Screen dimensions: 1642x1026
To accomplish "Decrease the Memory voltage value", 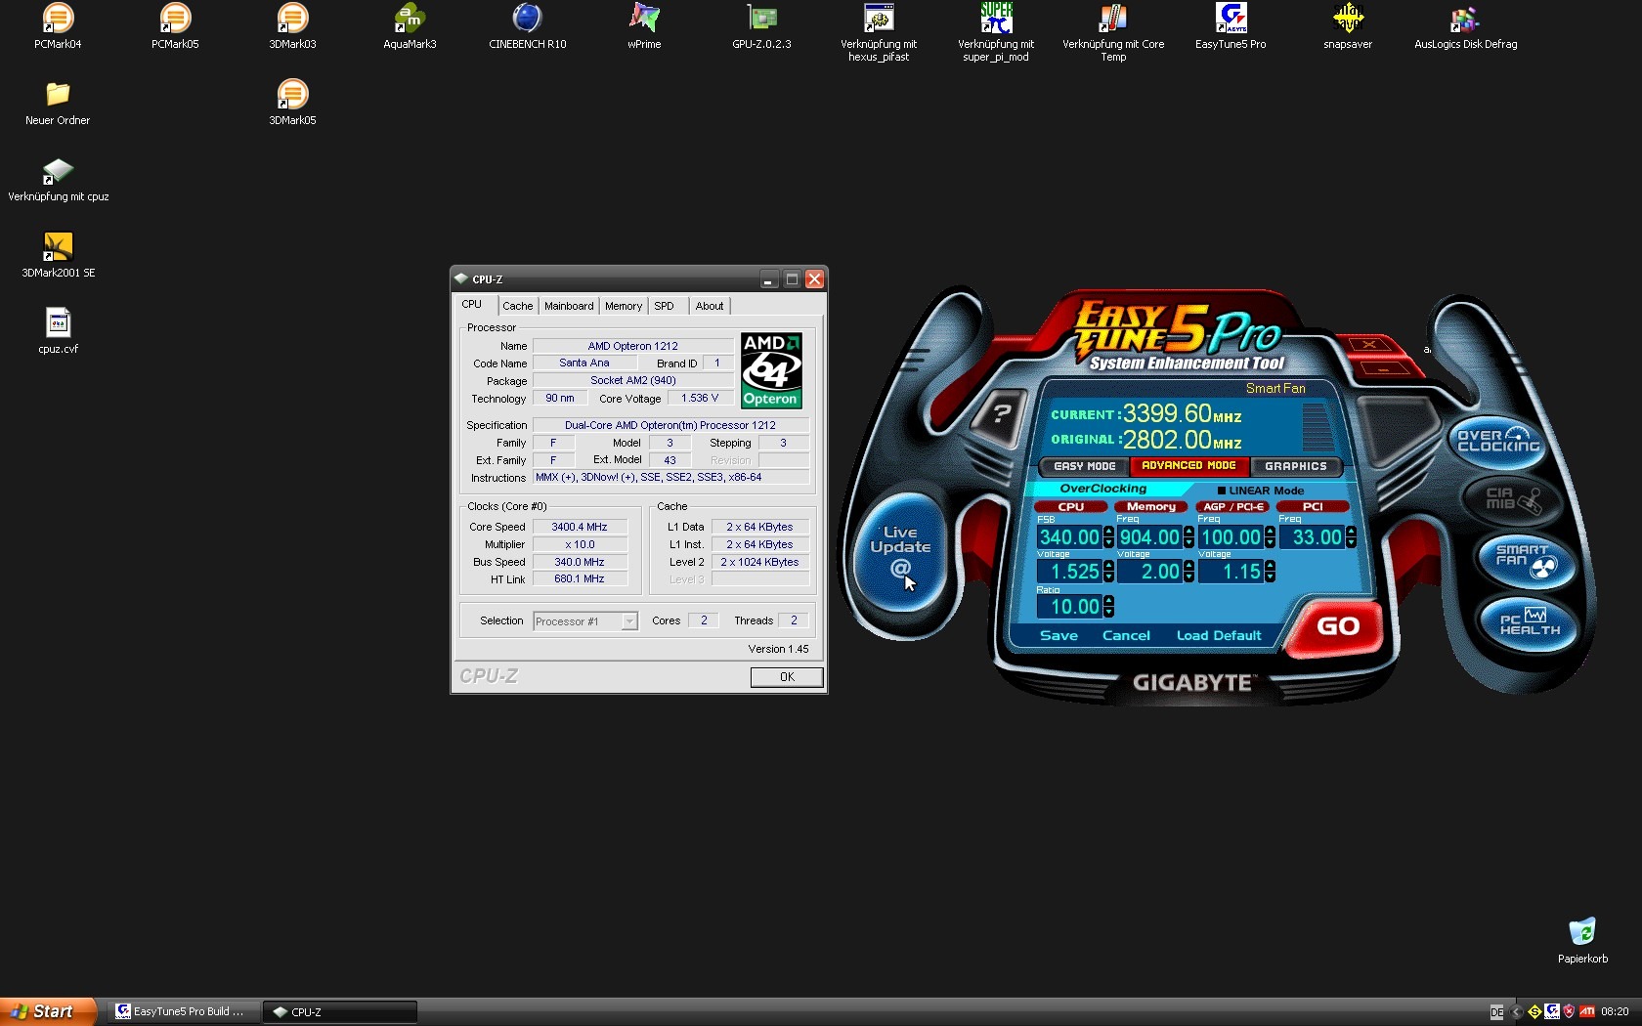I will point(1188,577).
